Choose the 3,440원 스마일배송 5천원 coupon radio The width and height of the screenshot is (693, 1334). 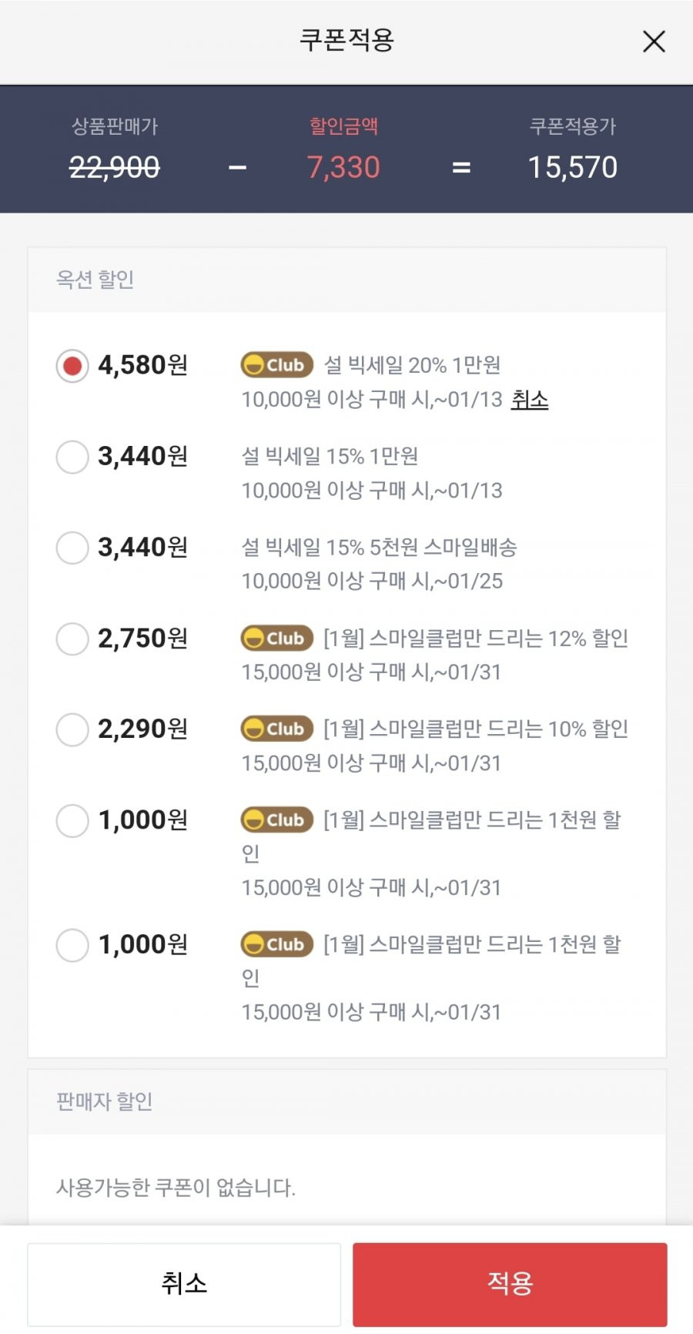pos(72,548)
